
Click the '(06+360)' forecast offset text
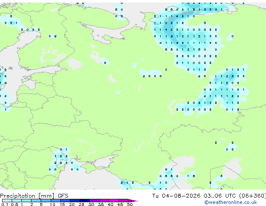click(253, 195)
